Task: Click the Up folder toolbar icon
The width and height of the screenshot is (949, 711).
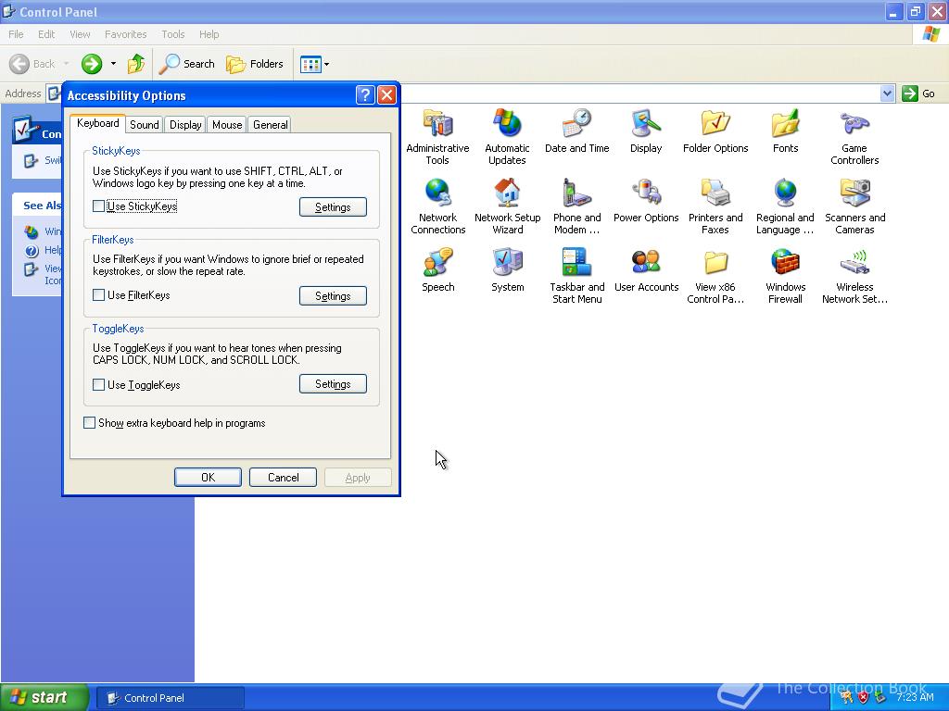Action: point(136,64)
